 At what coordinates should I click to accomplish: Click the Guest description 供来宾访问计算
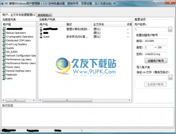(x=77, y=36)
